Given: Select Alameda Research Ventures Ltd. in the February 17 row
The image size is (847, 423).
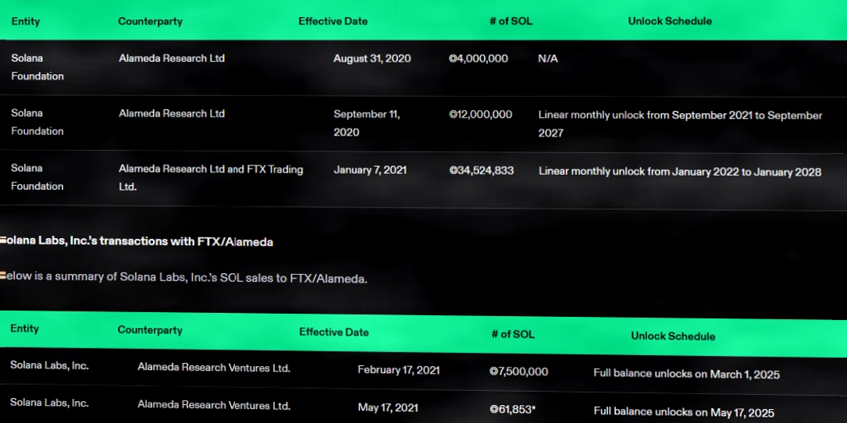Looking at the screenshot, I should [214, 368].
